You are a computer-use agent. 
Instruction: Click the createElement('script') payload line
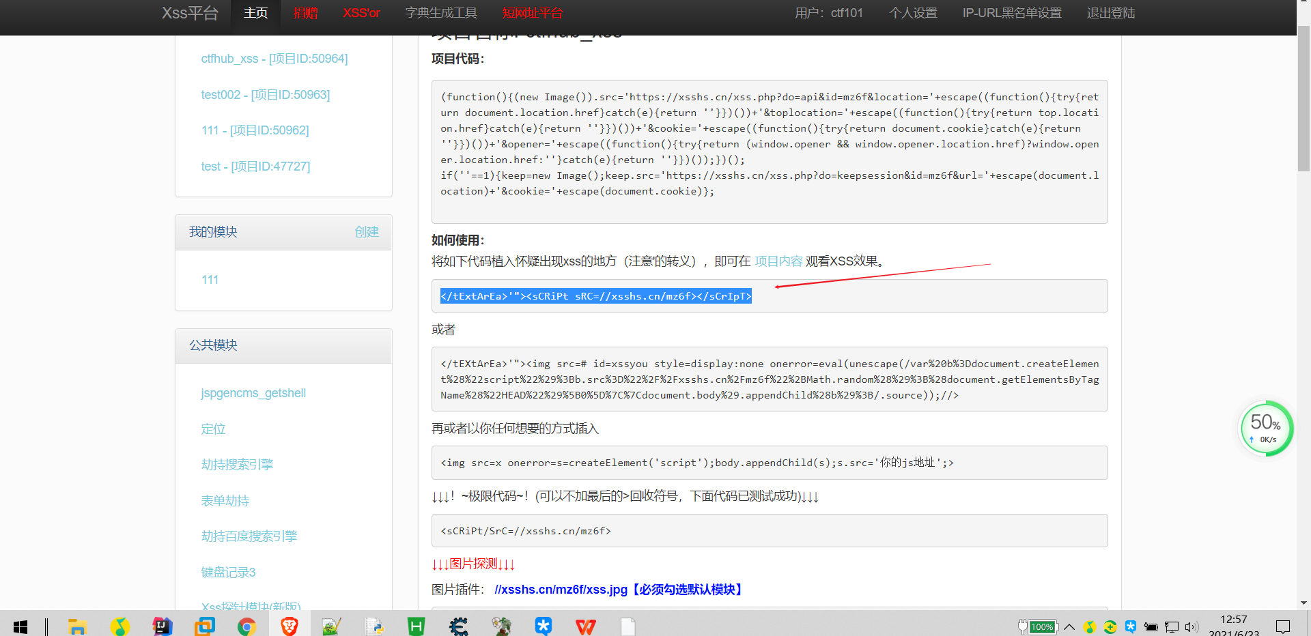click(770, 463)
